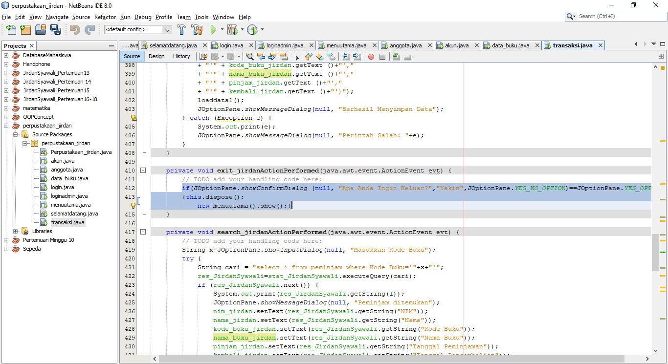Screen dimensions: 668x364
Task: Start macro recording with the red record icon
Action: pyautogui.click(x=371, y=57)
